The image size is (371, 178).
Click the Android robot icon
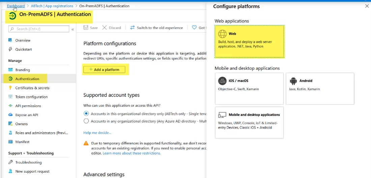[293, 81]
